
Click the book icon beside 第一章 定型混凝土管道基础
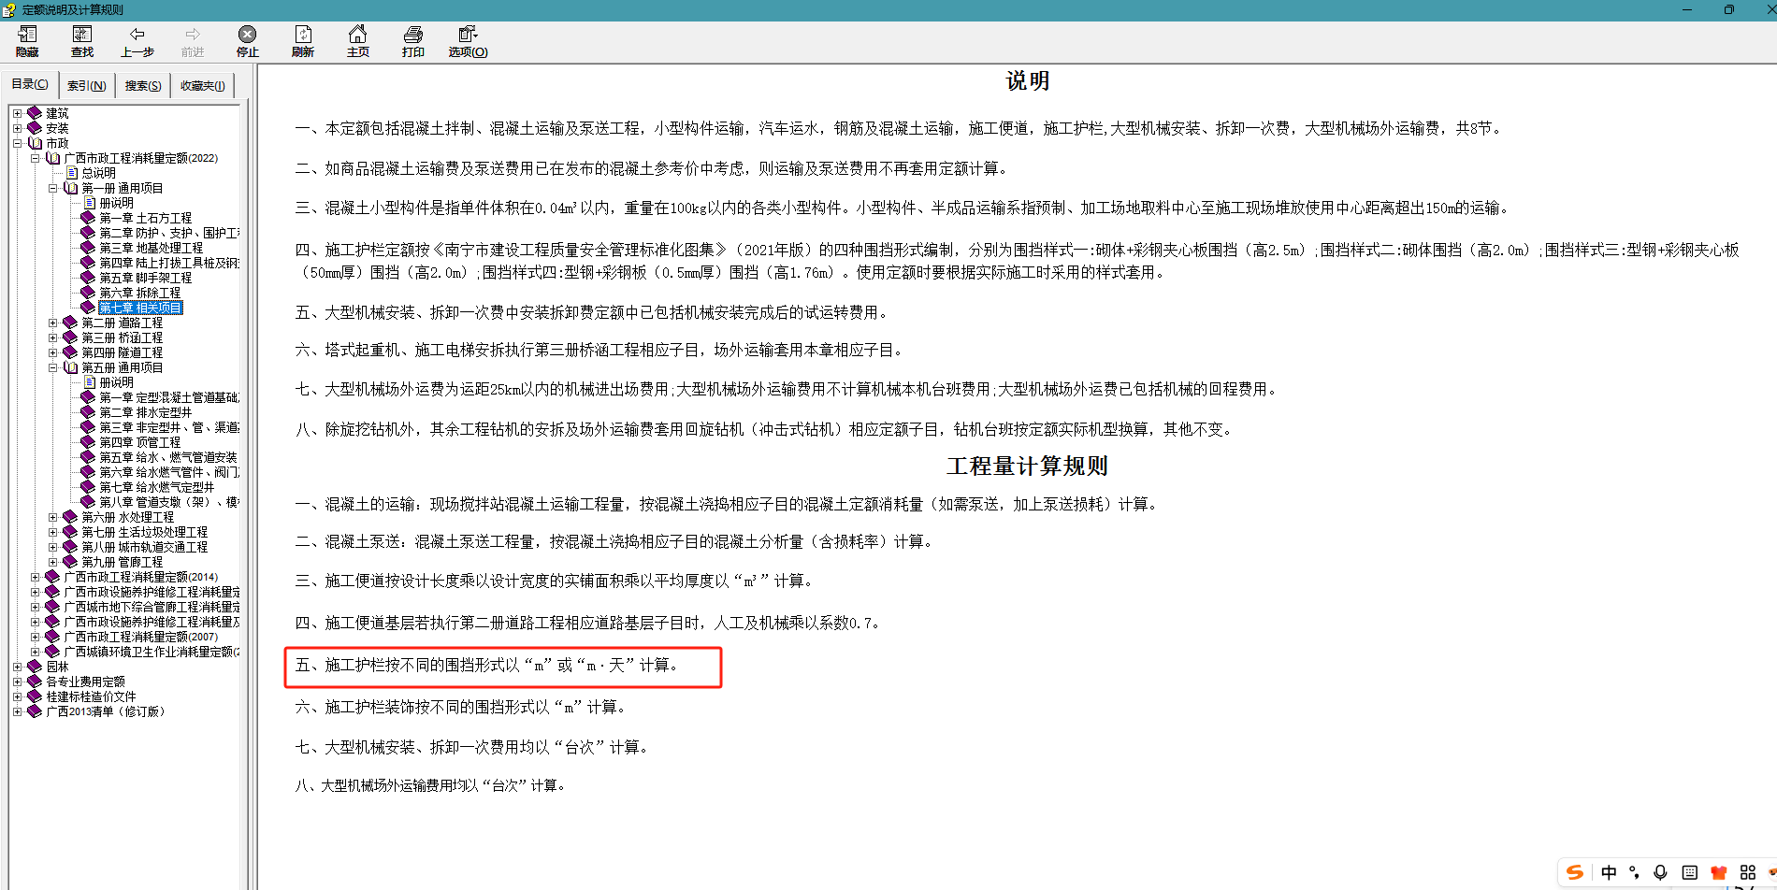coord(88,397)
